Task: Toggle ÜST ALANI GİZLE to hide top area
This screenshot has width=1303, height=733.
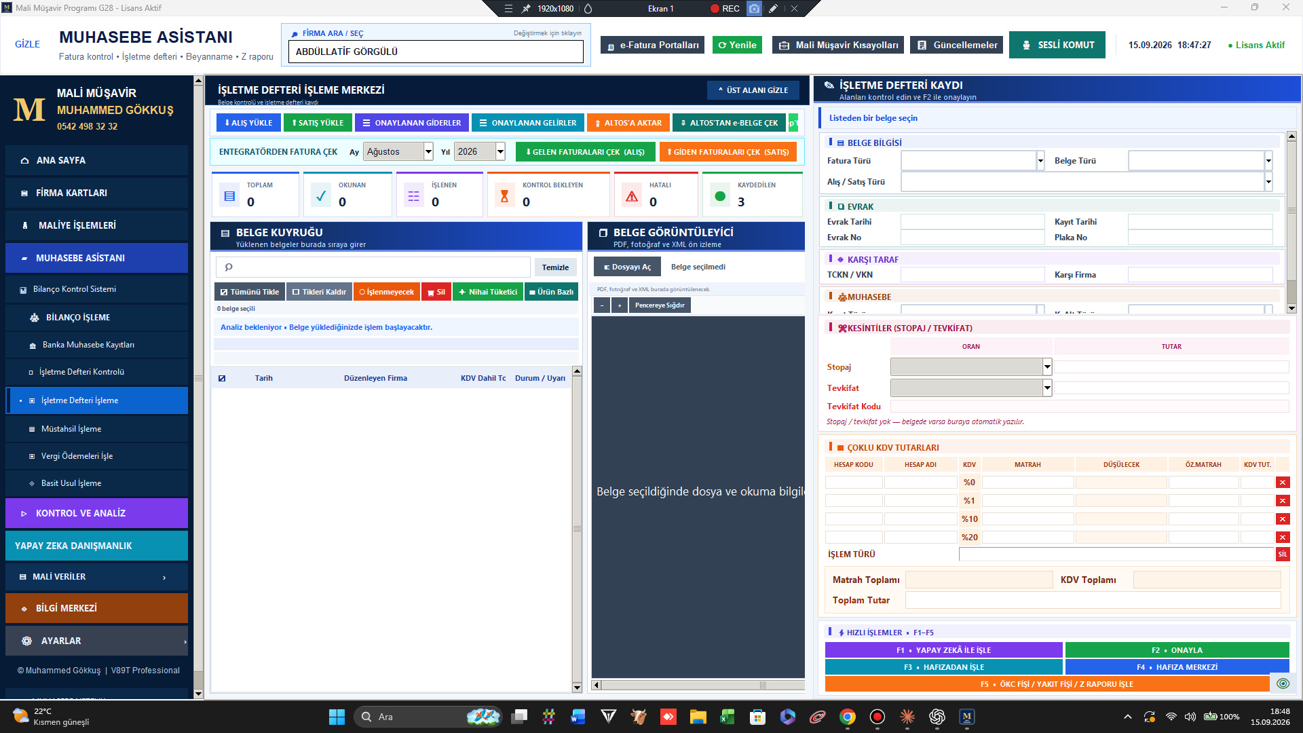Action: tap(753, 90)
